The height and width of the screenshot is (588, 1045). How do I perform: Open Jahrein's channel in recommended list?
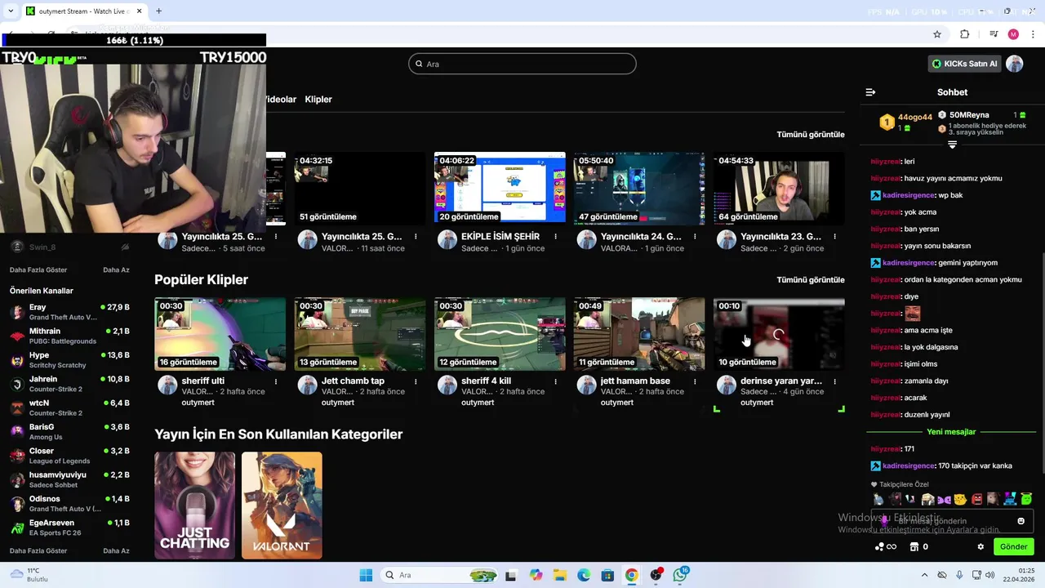[x=69, y=384]
